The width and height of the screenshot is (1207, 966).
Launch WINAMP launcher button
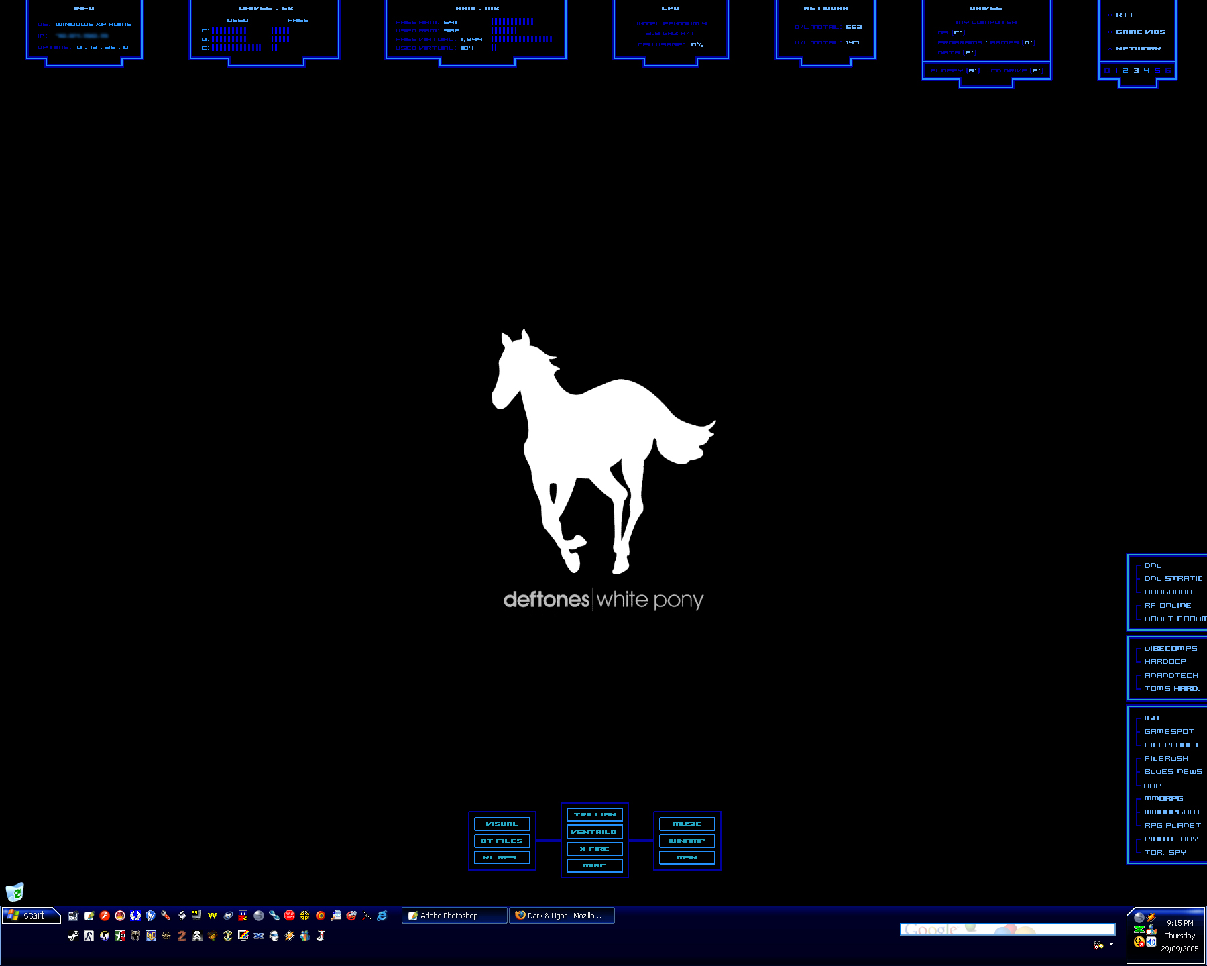pos(687,841)
